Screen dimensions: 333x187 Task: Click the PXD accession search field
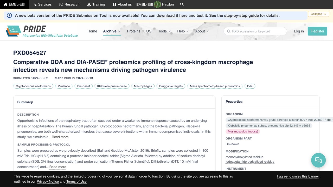pyautogui.click(x=255, y=31)
